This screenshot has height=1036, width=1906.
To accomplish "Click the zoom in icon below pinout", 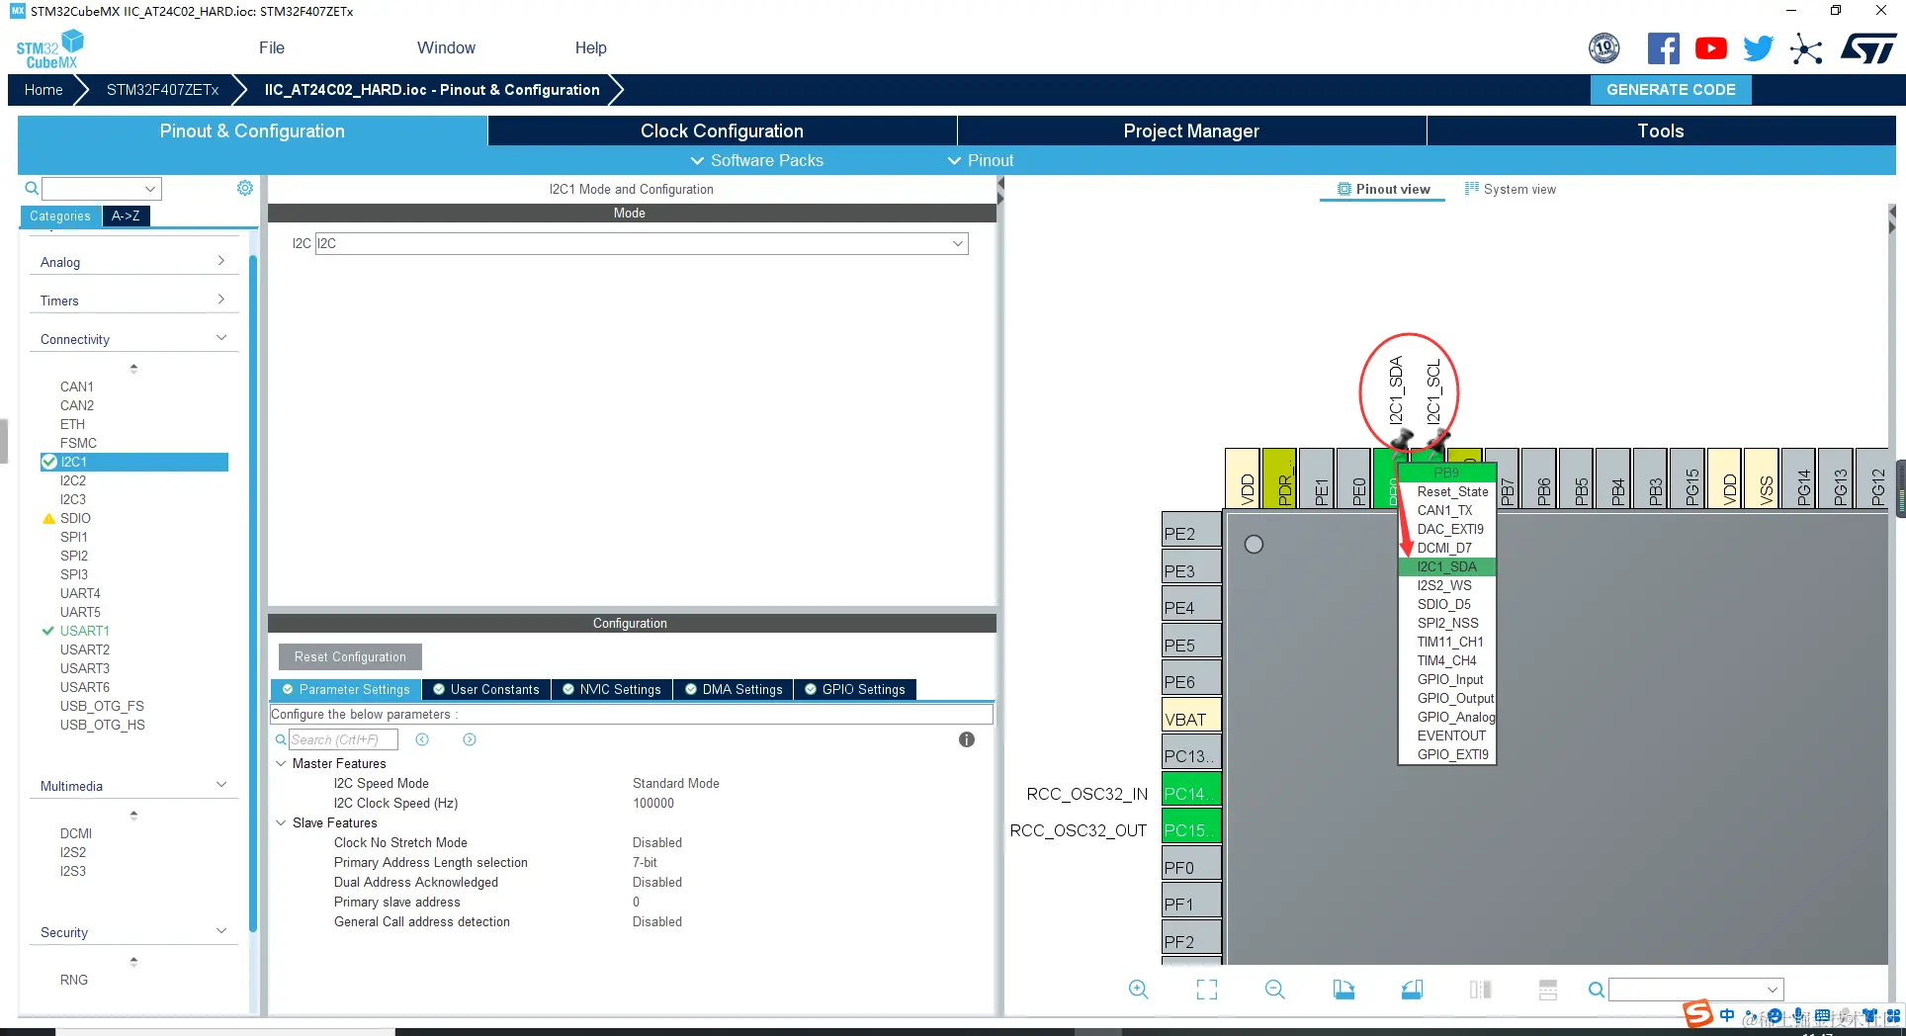I will point(1139,990).
